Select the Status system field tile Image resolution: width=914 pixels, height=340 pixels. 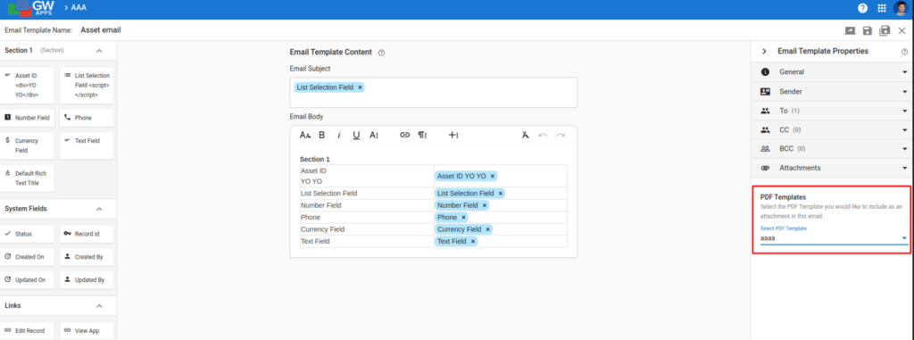click(x=28, y=234)
